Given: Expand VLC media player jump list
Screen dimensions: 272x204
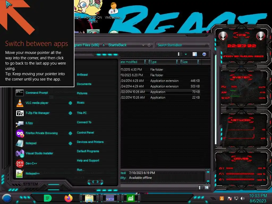Looking at the screenshot, I should (70, 103).
